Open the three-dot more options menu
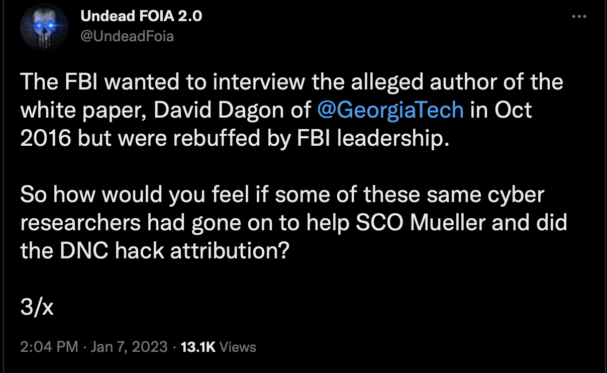The height and width of the screenshot is (373, 607). pyautogui.click(x=579, y=17)
